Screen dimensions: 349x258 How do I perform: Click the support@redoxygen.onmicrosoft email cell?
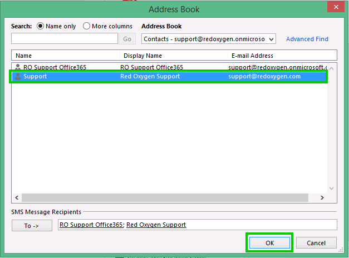point(278,67)
